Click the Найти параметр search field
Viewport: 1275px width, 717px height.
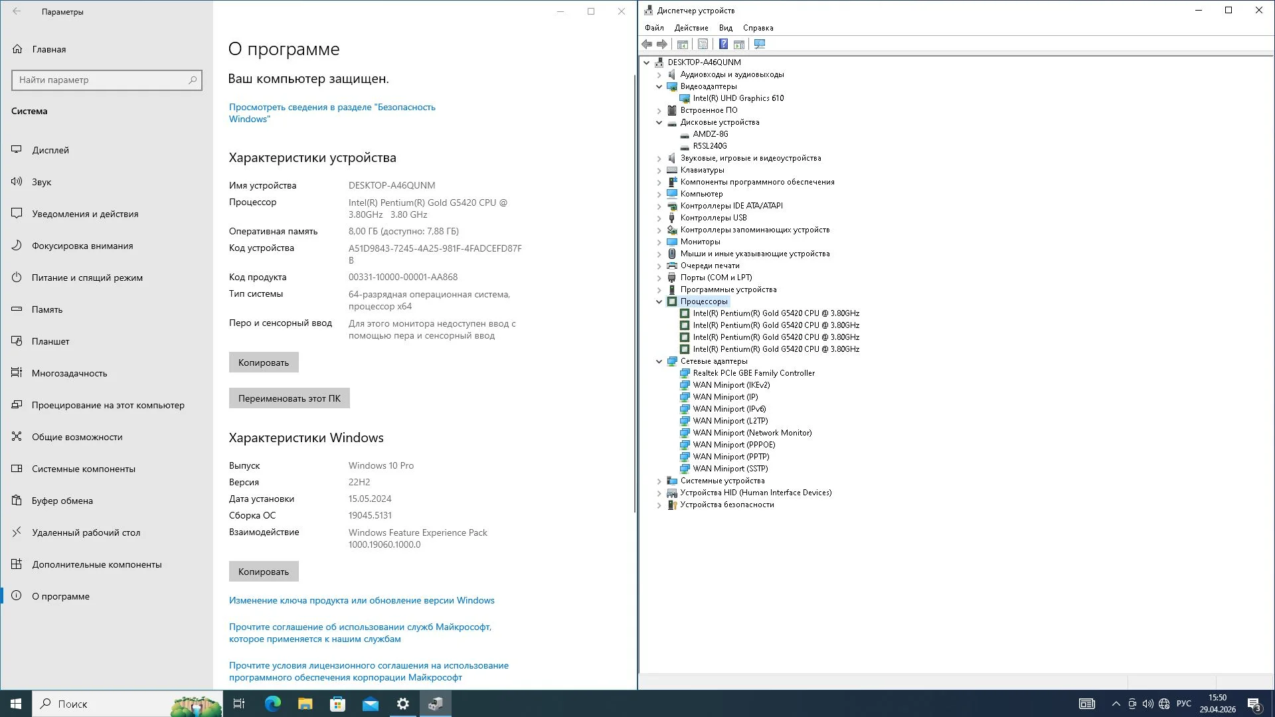[x=107, y=80]
